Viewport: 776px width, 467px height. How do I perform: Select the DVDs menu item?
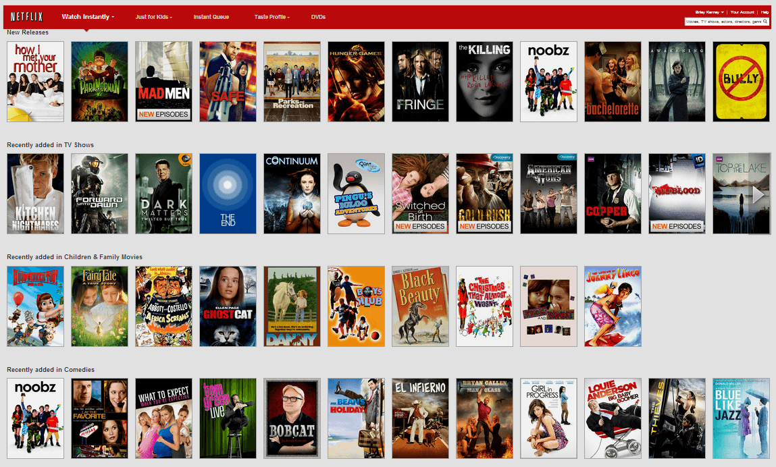click(317, 15)
